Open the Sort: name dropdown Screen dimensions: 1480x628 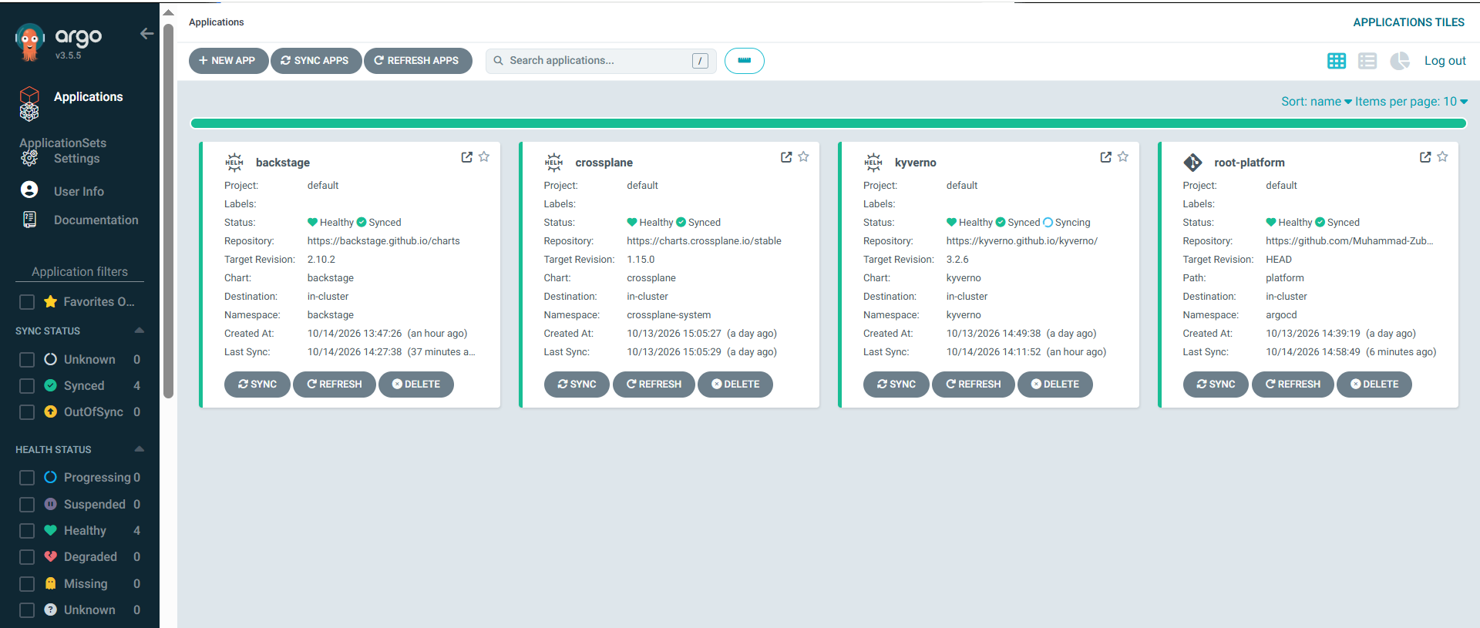click(1317, 101)
